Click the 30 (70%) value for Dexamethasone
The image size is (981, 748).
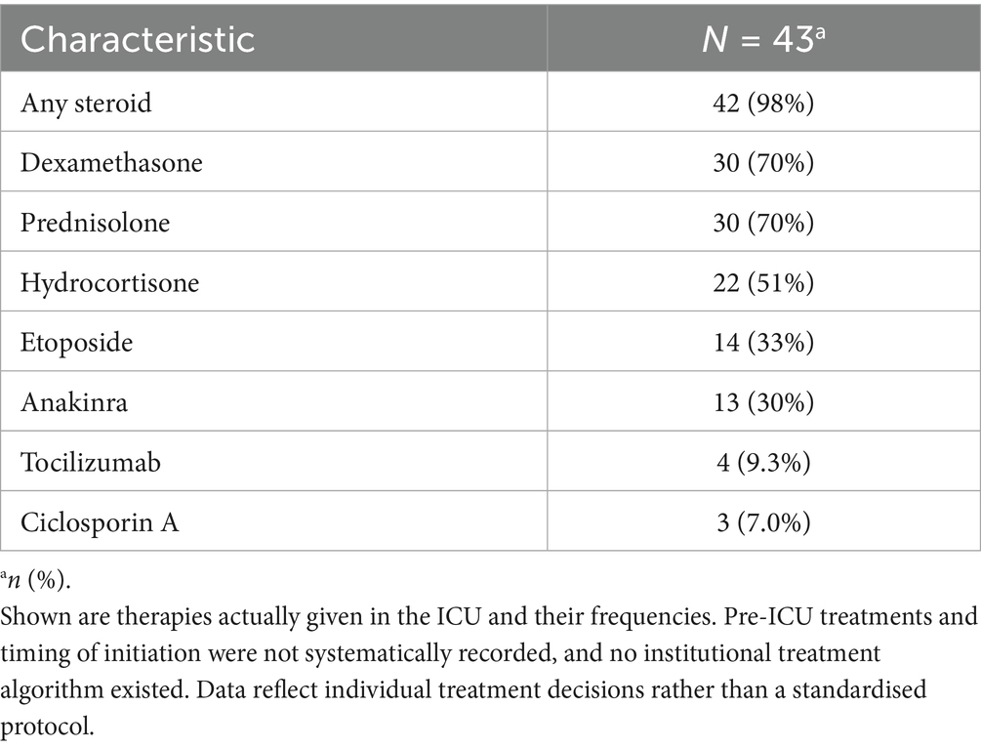point(763,162)
